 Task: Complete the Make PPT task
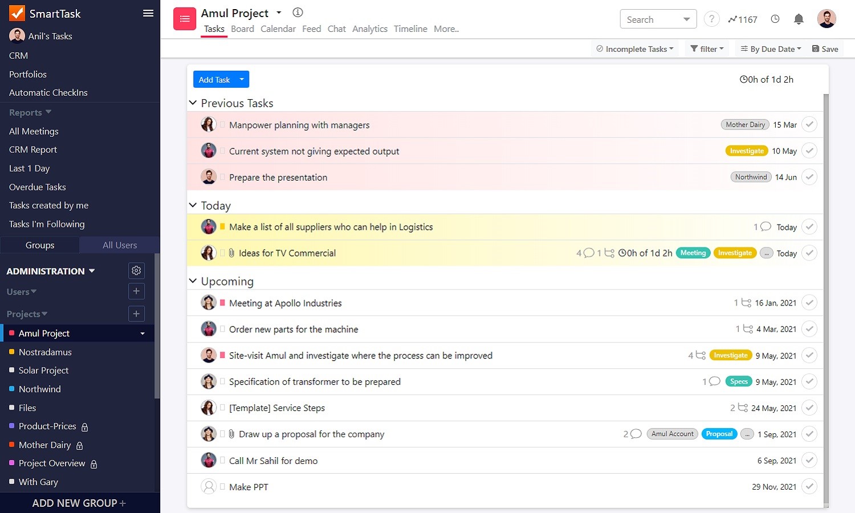click(x=809, y=487)
